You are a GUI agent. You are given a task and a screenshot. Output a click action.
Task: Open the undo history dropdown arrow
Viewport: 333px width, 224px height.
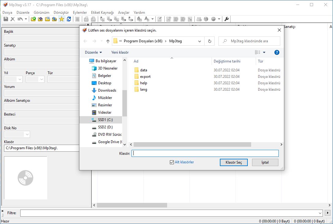(x=26, y=19)
